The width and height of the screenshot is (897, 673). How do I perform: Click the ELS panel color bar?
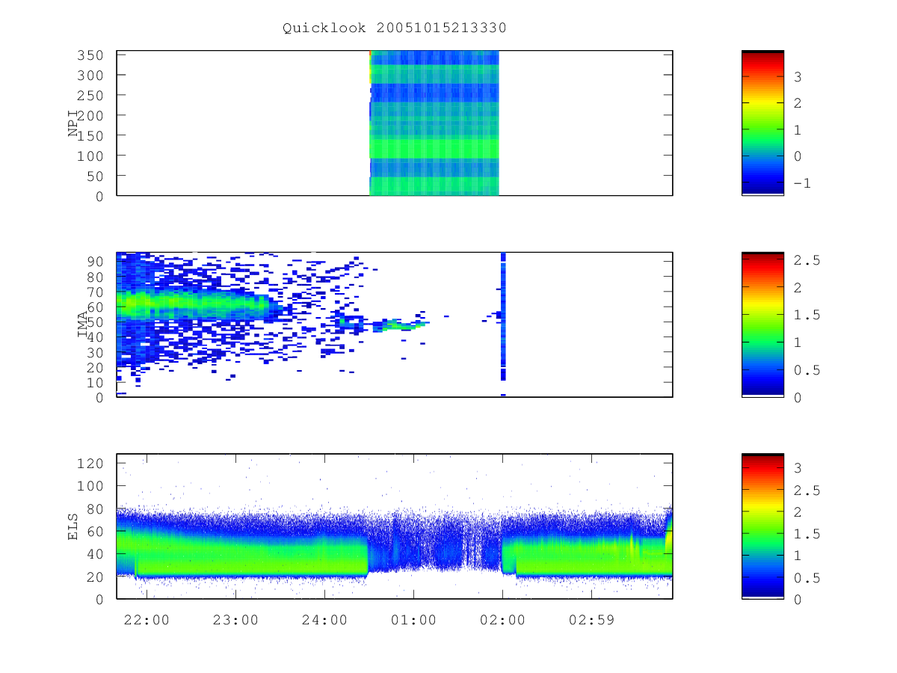(762, 526)
